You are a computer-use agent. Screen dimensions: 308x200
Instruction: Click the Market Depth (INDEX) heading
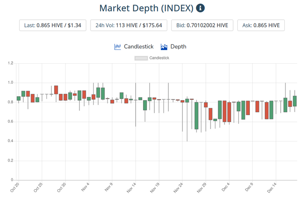coord(146,8)
